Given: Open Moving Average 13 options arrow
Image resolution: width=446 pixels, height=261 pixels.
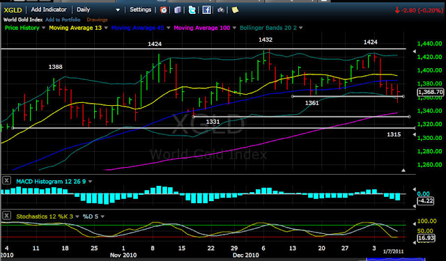Looking at the screenshot, I should 106,28.
